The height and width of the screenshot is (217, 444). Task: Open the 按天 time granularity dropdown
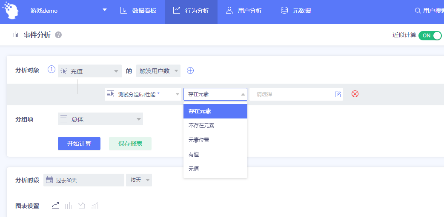pos(139,180)
